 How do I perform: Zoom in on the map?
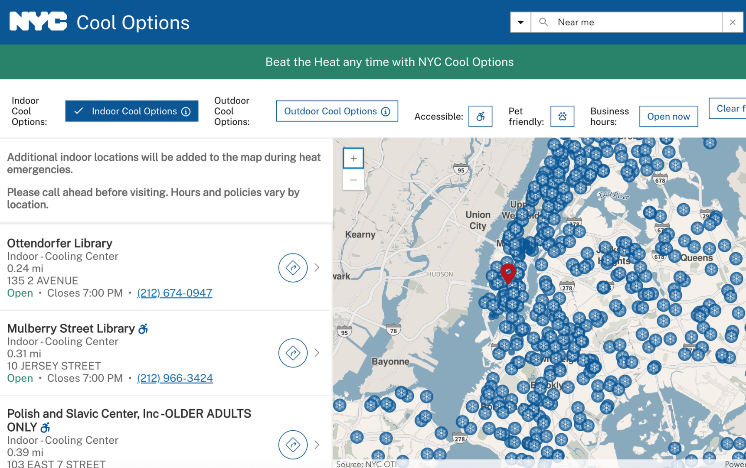point(353,159)
